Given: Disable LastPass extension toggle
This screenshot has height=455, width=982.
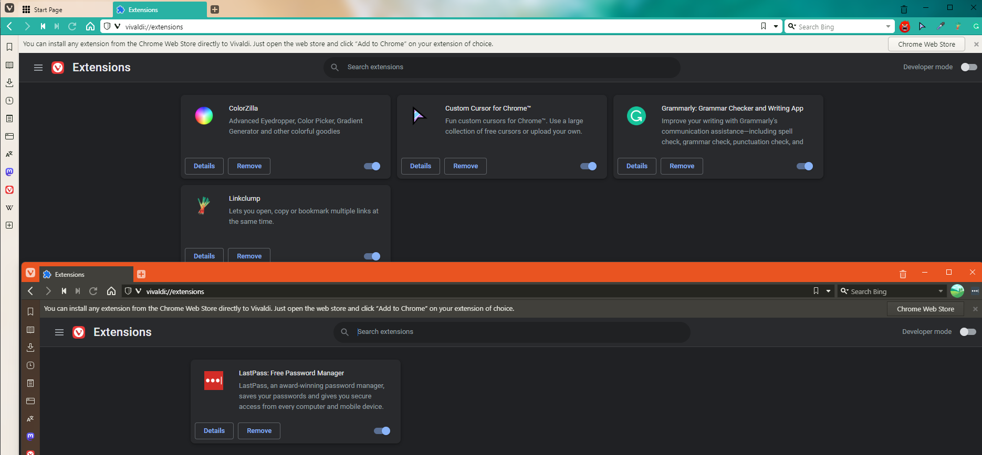Looking at the screenshot, I should click(382, 431).
